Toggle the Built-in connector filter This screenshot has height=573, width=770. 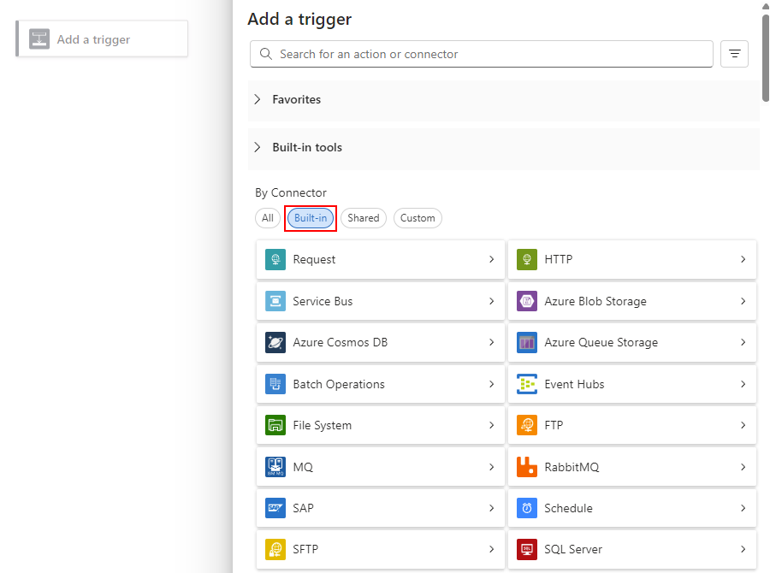click(311, 218)
